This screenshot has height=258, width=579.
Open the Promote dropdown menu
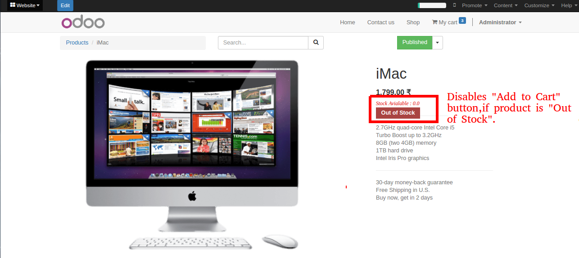(475, 5)
